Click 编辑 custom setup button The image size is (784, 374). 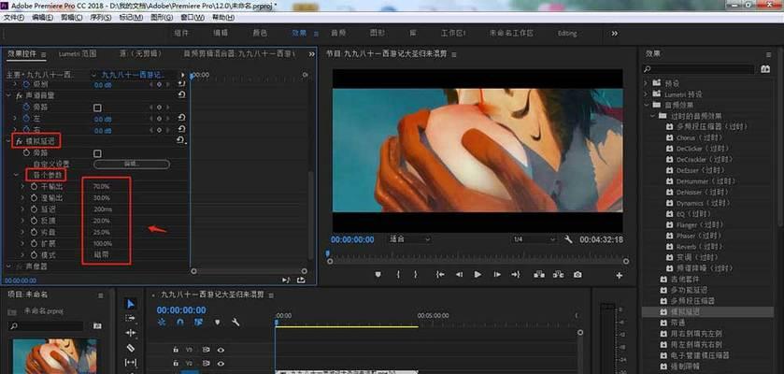(x=132, y=164)
